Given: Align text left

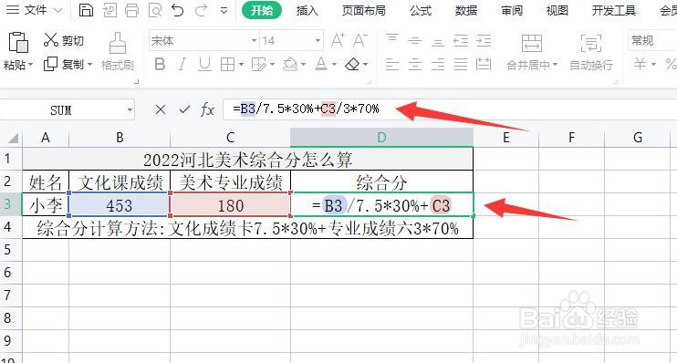Looking at the screenshot, I should click(x=392, y=65).
